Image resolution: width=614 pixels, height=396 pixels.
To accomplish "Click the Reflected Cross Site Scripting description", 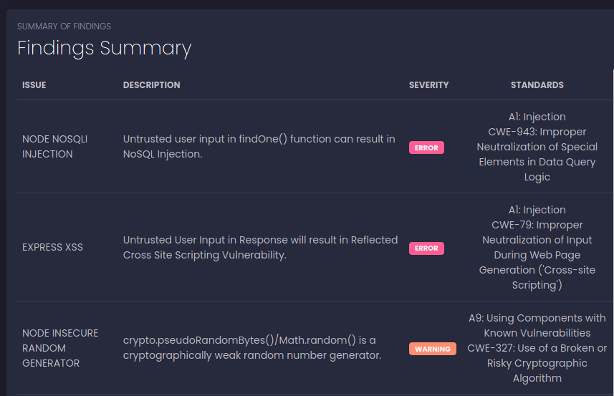I will (260, 247).
